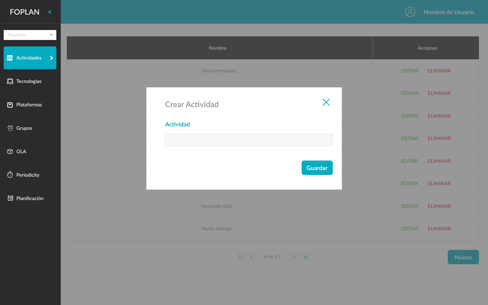Go to the next page
The image size is (488, 305).
(294, 257)
